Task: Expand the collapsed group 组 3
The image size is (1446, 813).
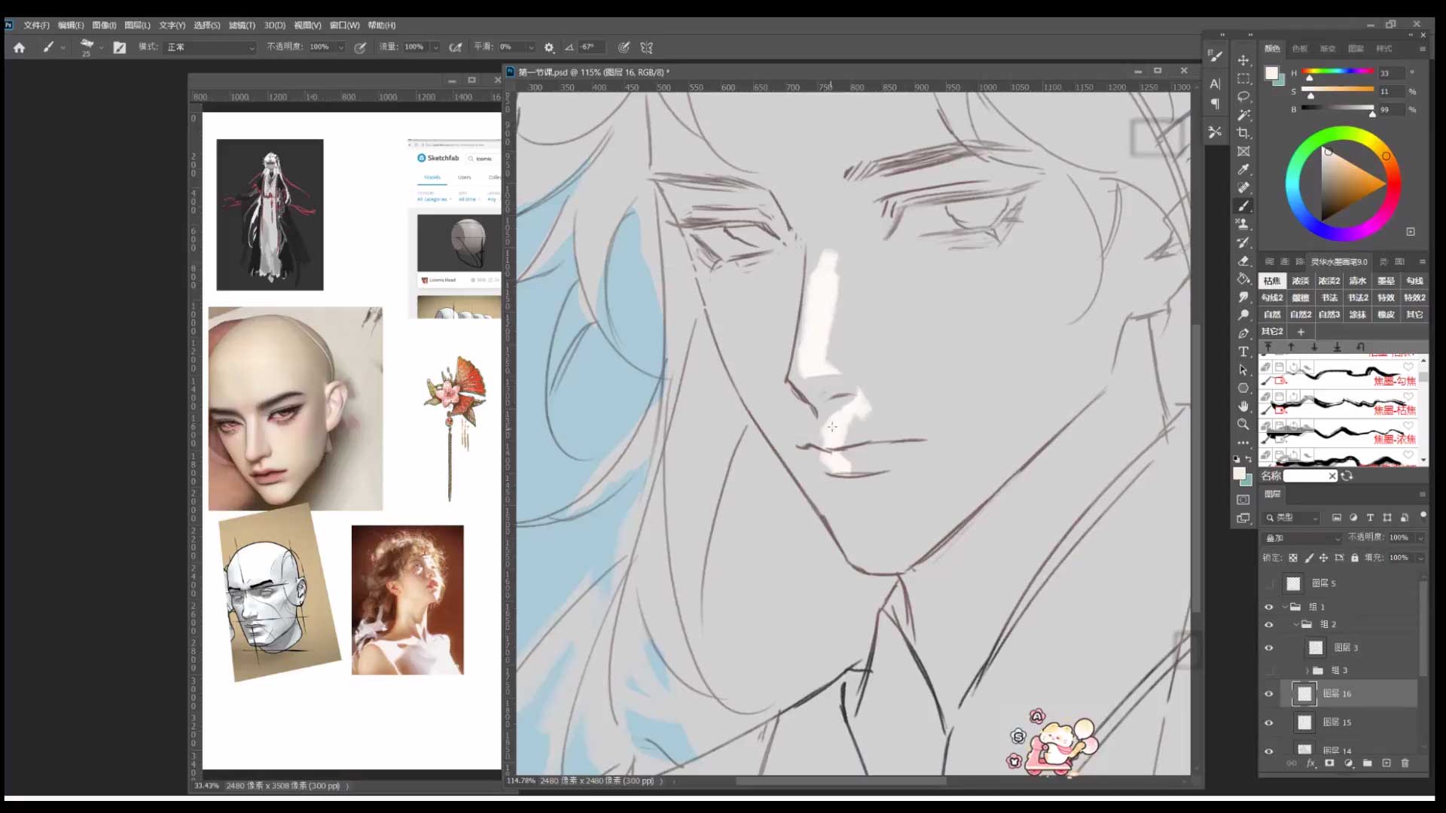Action: tap(1307, 671)
